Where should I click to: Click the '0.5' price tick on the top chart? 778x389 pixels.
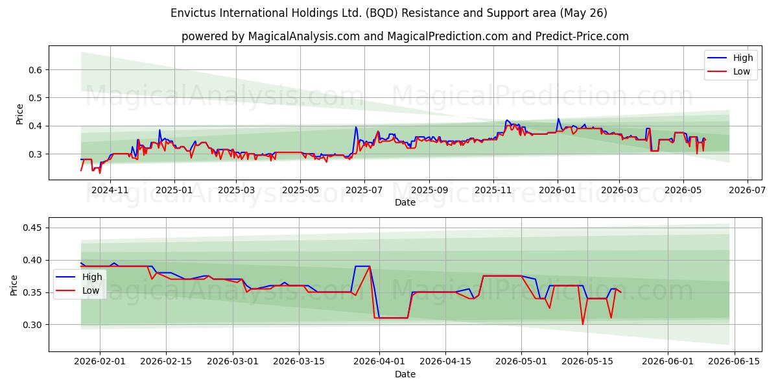[x=36, y=98]
